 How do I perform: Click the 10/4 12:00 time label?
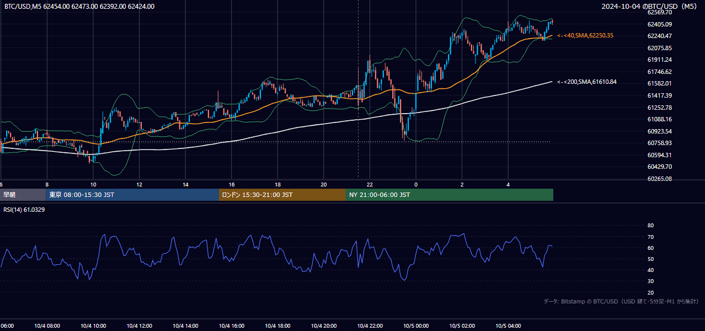(x=140, y=326)
